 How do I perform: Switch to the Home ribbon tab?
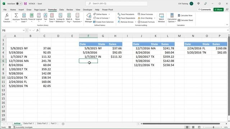pyautogui.click(x=13, y=10)
